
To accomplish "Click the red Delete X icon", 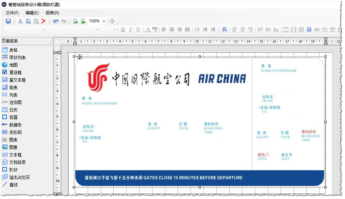I will pos(44,21).
